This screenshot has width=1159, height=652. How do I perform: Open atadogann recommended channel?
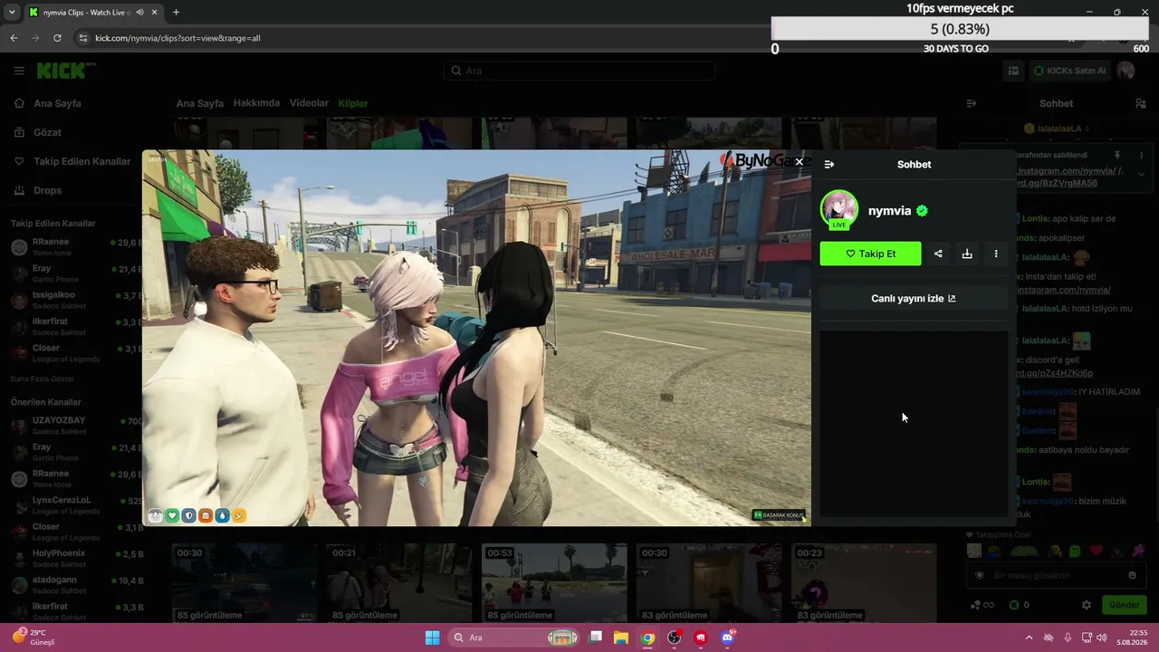(76, 585)
